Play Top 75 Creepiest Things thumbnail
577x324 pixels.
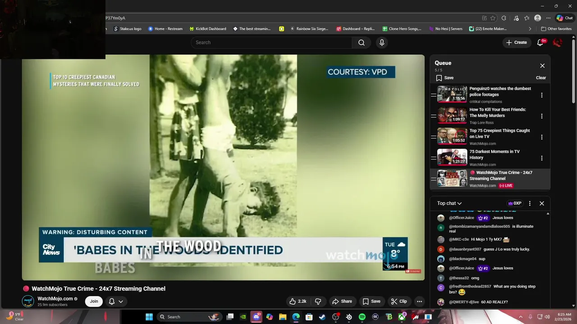click(452, 136)
